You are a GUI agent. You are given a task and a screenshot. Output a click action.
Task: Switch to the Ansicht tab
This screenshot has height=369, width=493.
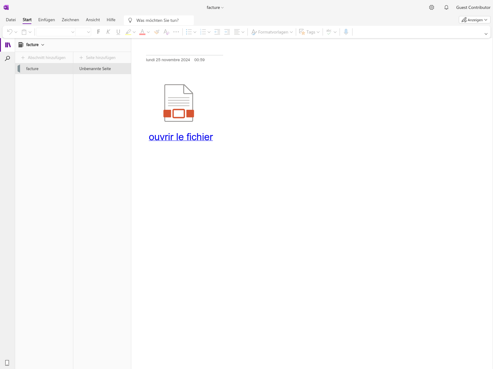tap(93, 20)
